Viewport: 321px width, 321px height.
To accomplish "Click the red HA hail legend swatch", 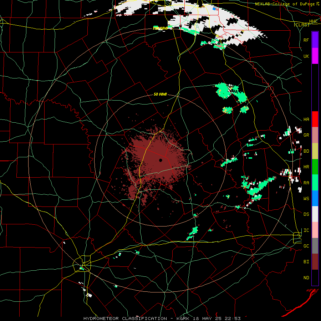I will point(315,119).
